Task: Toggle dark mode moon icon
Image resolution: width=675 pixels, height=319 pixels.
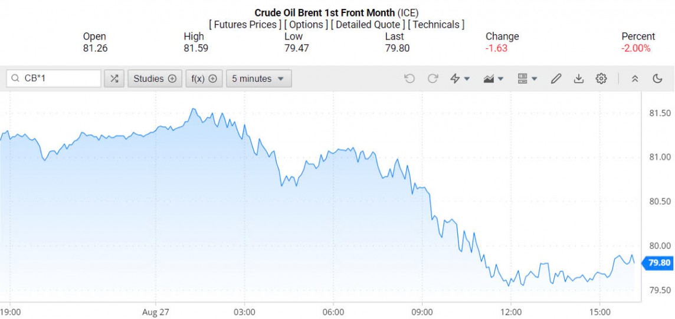Action: (657, 78)
